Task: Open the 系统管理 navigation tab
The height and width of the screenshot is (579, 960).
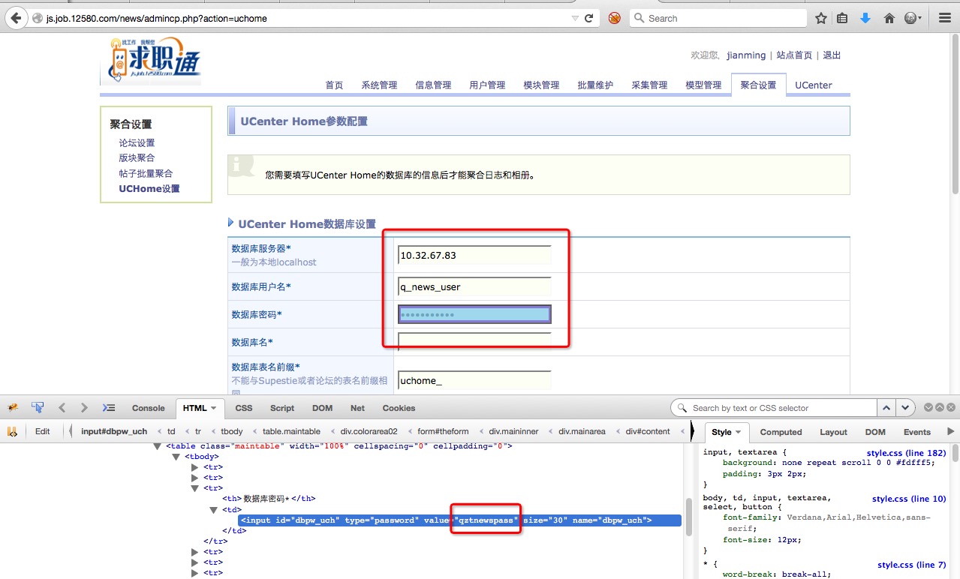Action: 379,85
